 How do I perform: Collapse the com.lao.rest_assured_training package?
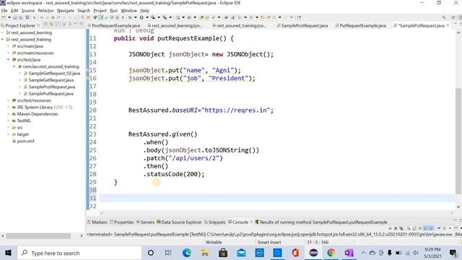tap(14, 66)
